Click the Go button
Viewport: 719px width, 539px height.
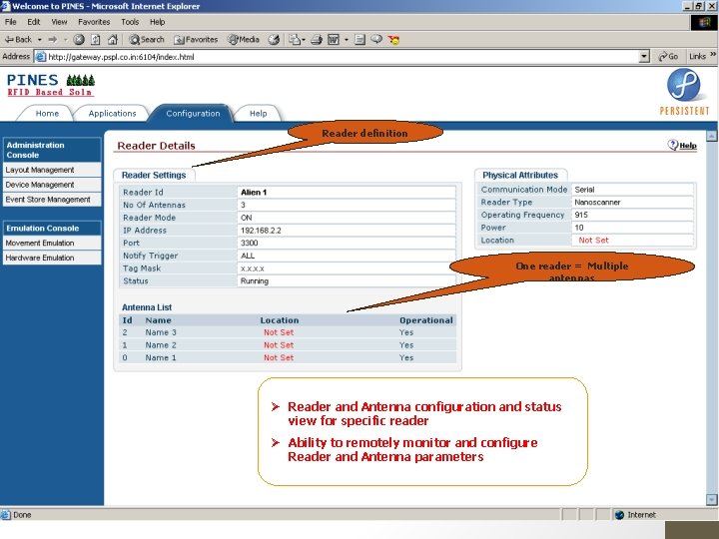tap(668, 56)
